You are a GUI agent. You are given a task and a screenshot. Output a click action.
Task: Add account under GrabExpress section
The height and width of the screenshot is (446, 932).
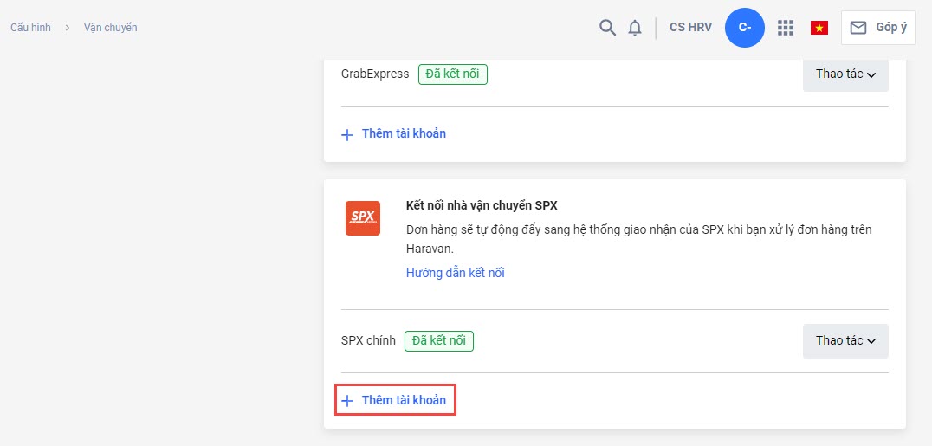point(396,134)
